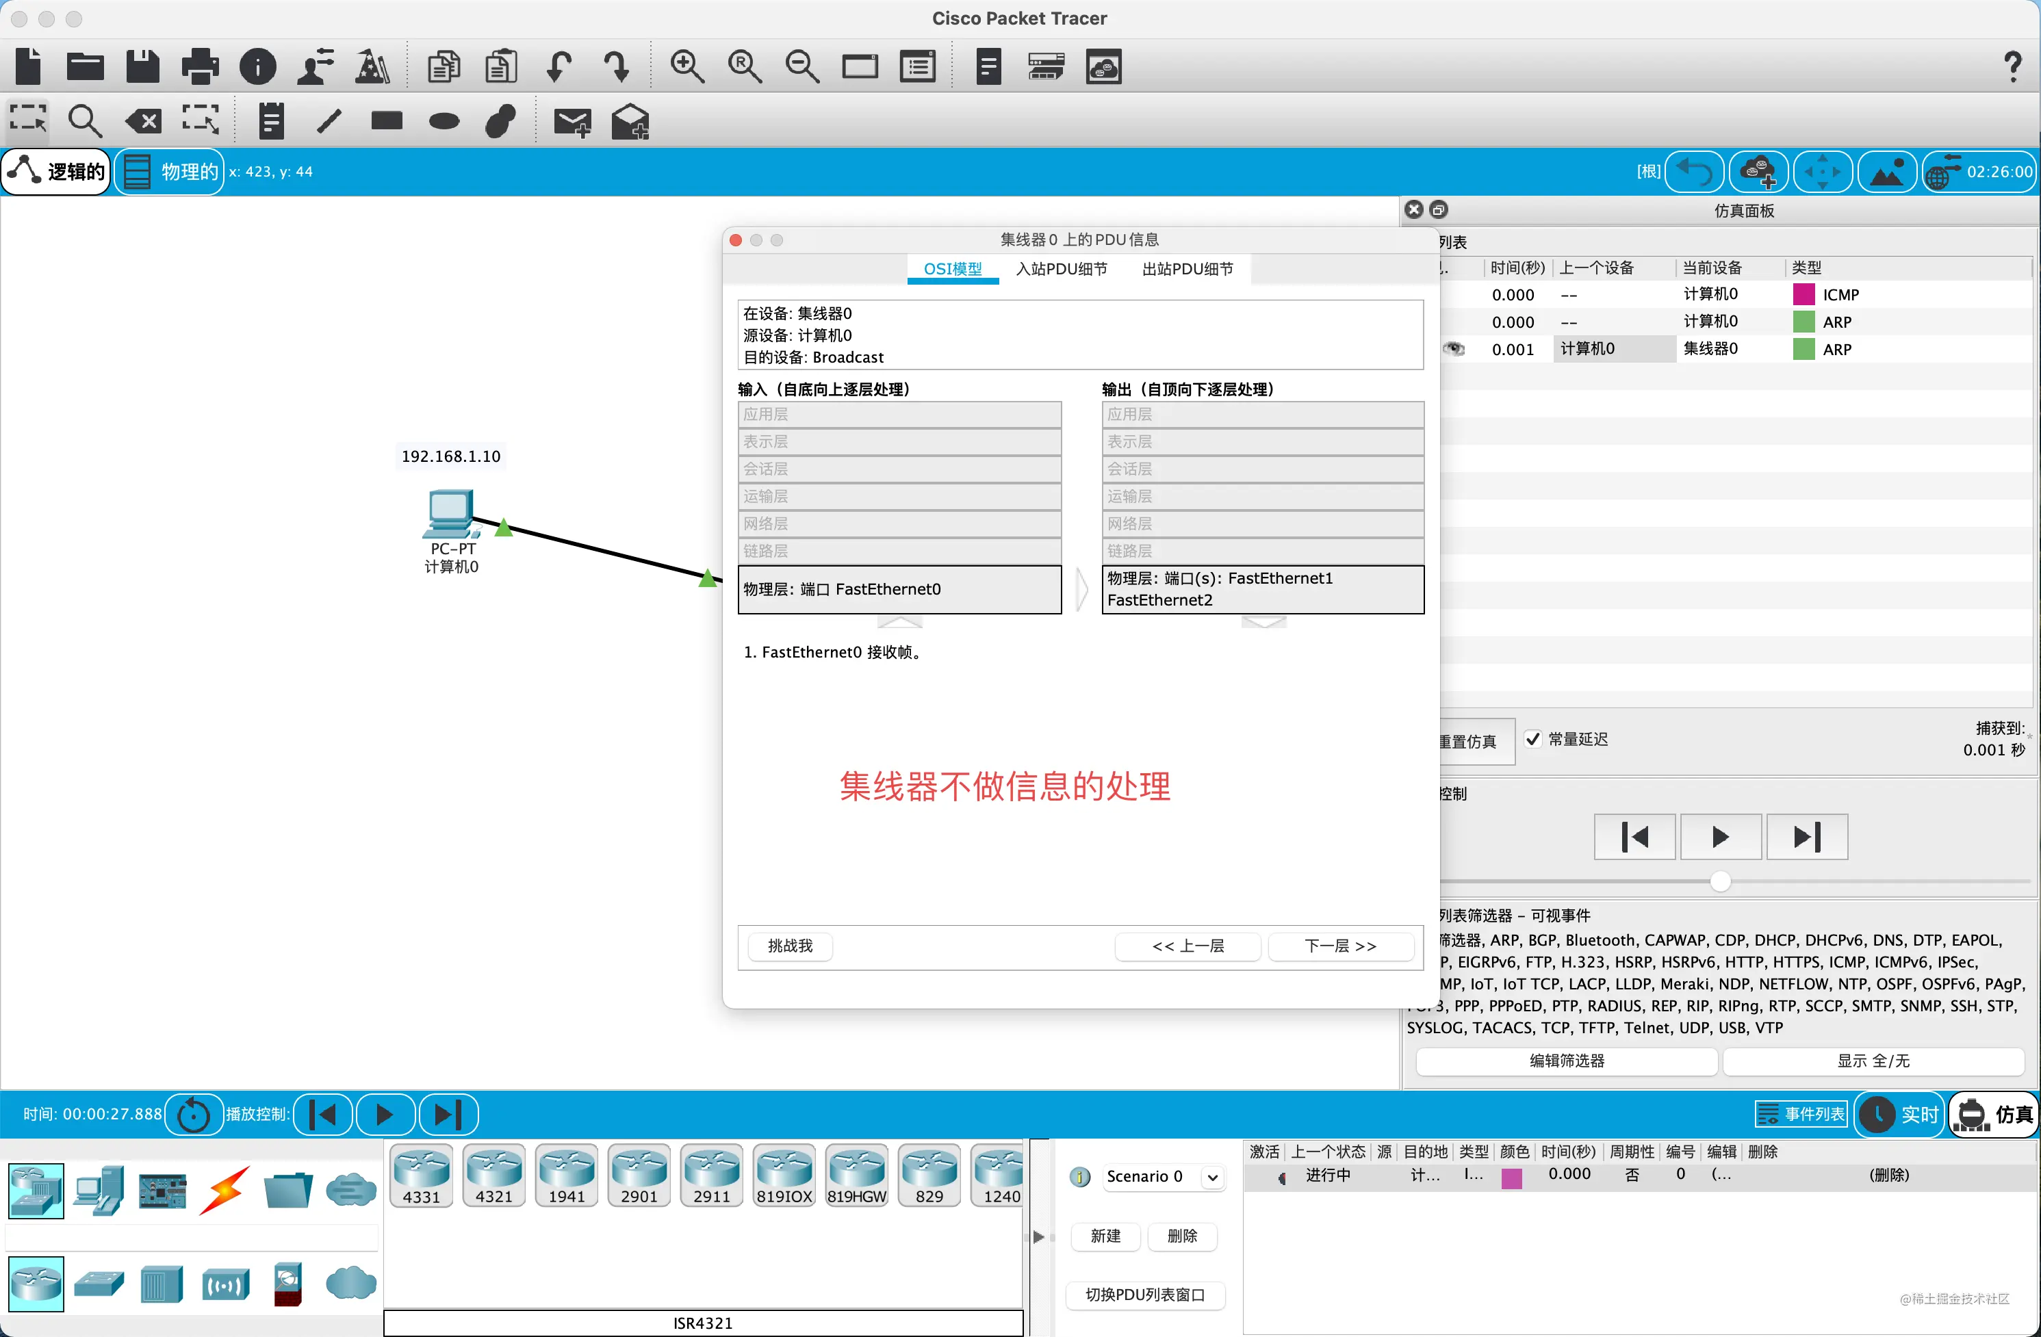Click green ARP swatch for 集线器0 event

point(1803,349)
